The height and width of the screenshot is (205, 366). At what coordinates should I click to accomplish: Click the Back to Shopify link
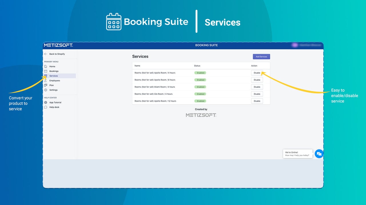(x=57, y=54)
